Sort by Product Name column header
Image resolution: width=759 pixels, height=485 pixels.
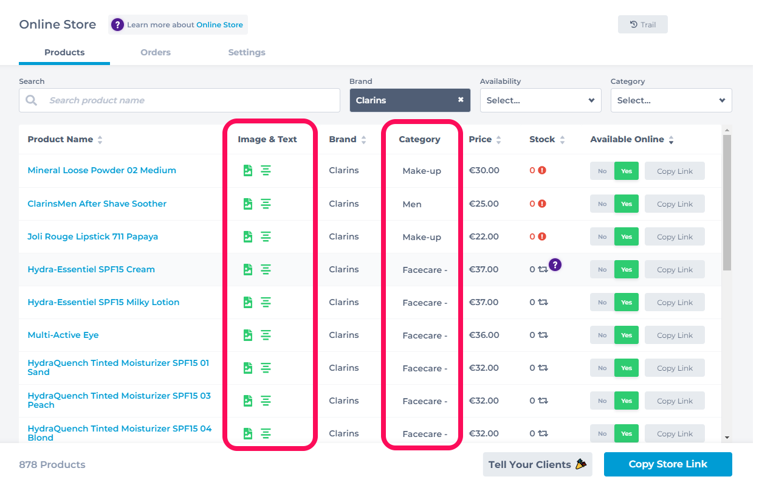pos(65,139)
